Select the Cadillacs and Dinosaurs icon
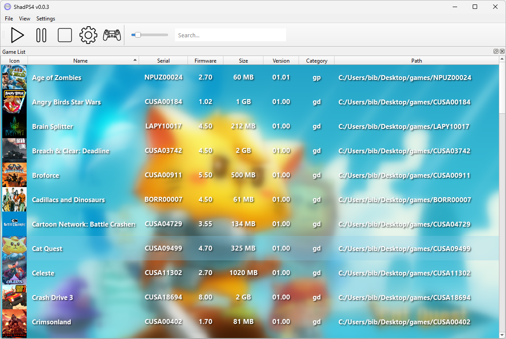The image size is (506, 339). [x=15, y=200]
